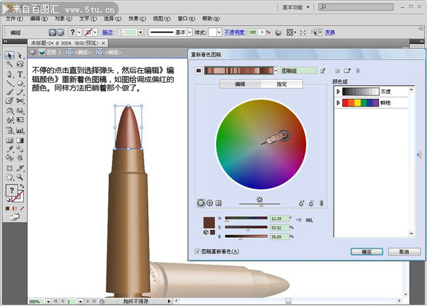
Task: Click the delete color group trash icon
Action: [358, 69]
